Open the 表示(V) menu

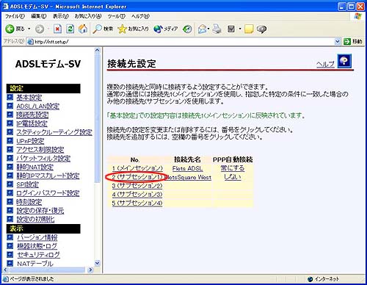[61, 16]
